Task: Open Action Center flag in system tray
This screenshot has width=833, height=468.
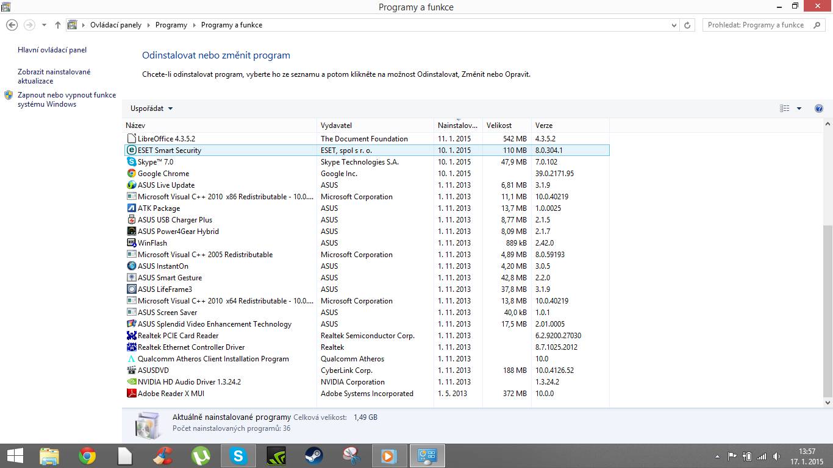Action: point(732,456)
